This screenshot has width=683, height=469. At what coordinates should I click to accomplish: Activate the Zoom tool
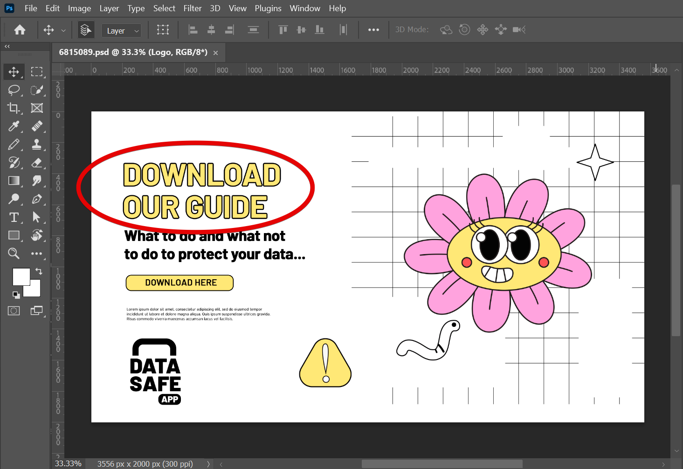pyautogui.click(x=14, y=253)
